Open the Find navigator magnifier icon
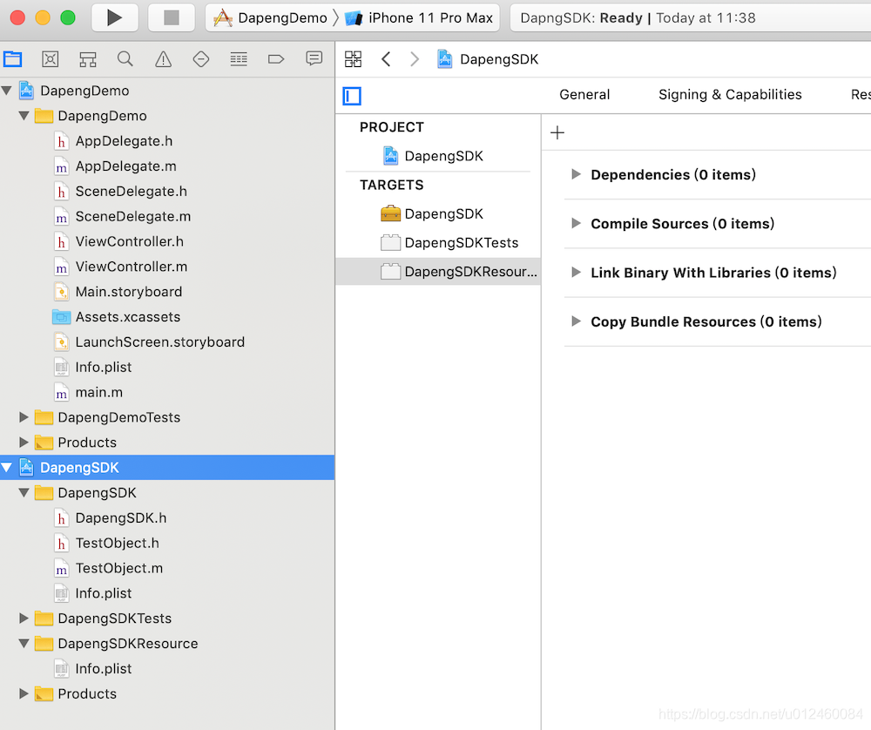This screenshot has height=730, width=871. pos(125,59)
